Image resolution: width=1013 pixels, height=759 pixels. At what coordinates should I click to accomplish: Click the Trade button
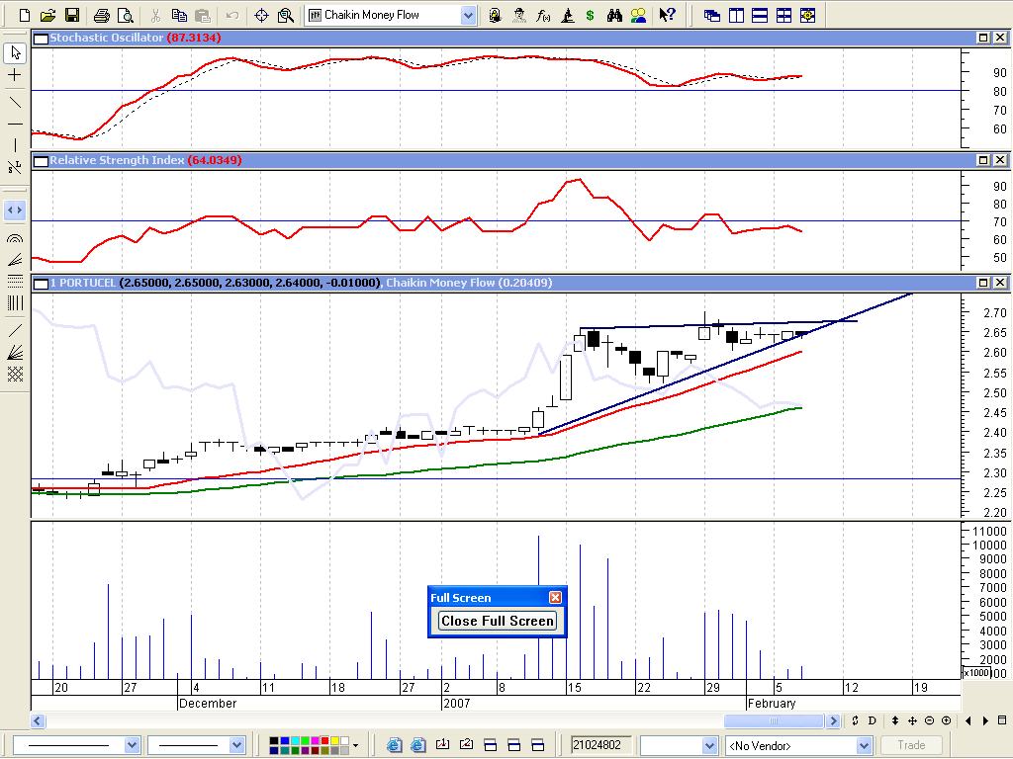pyautogui.click(x=911, y=745)
